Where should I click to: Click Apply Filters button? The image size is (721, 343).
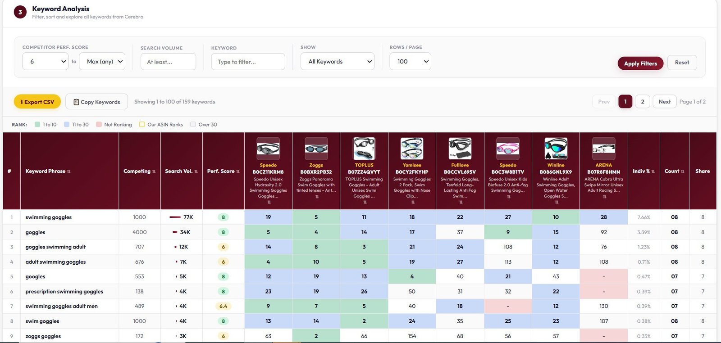point(640,63)
